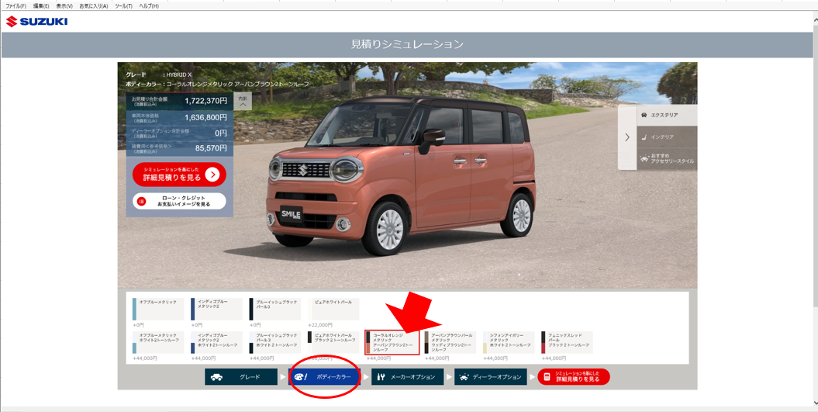Choose コーラルオレンジメタリック アーバンブラウン2トーンルーフ
Image resolution: width=818 pixels, height=412 pixels.
pyautogui.click(x=392, y=342)
